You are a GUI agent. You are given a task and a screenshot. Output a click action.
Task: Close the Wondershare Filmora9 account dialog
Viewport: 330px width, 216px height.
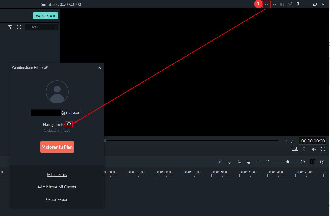(x=99, y=67)
